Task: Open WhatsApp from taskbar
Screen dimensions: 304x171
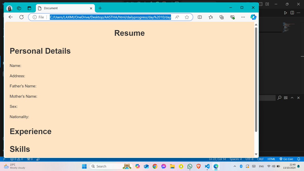Action: pyautogui.click(x=190, y=166)
